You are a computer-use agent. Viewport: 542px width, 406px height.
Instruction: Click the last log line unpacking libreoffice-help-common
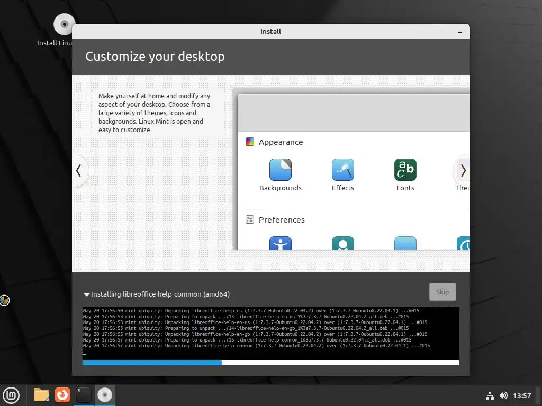pyautogui.click(x=256, y=346)
